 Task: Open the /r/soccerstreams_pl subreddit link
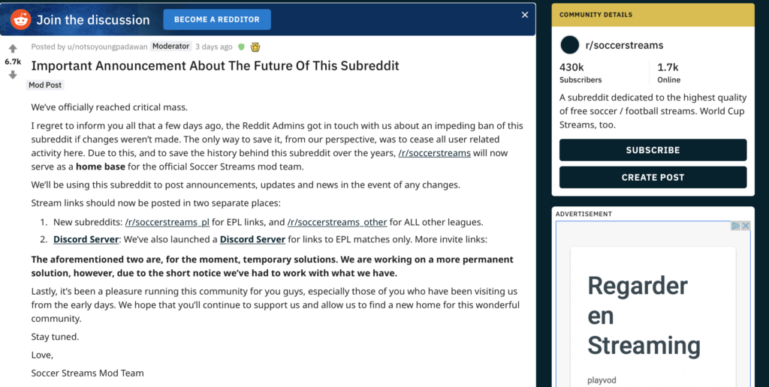[x=167, y=222]
